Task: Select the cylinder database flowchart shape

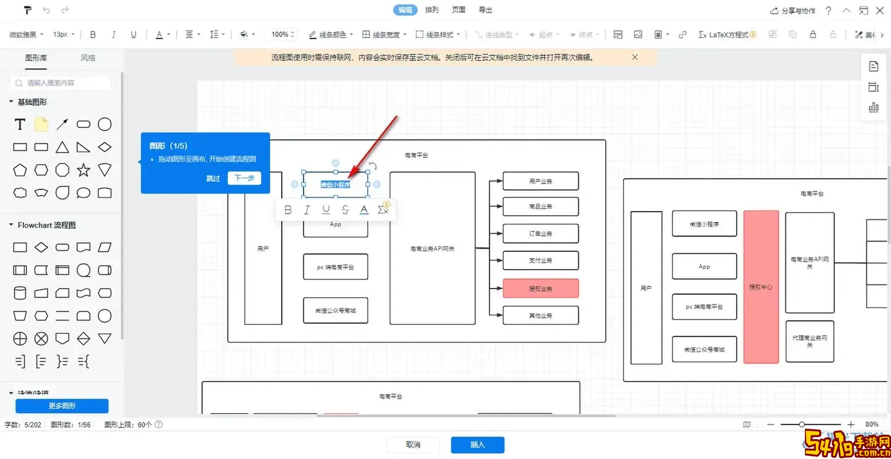Action: click(x=20, y=293)
